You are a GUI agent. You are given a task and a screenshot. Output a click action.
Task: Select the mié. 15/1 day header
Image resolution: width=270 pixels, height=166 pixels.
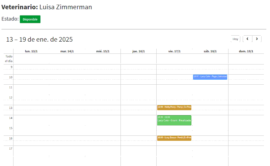click(103, 51)
